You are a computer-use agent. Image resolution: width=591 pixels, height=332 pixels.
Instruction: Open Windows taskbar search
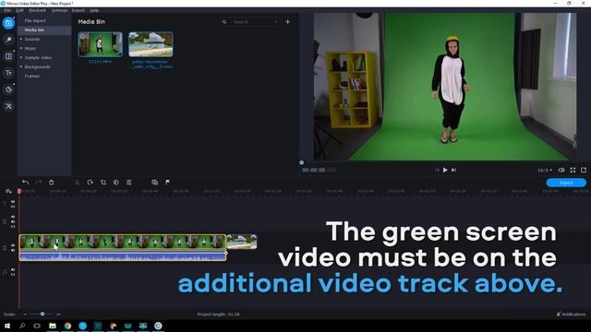[x=22, y=326]
